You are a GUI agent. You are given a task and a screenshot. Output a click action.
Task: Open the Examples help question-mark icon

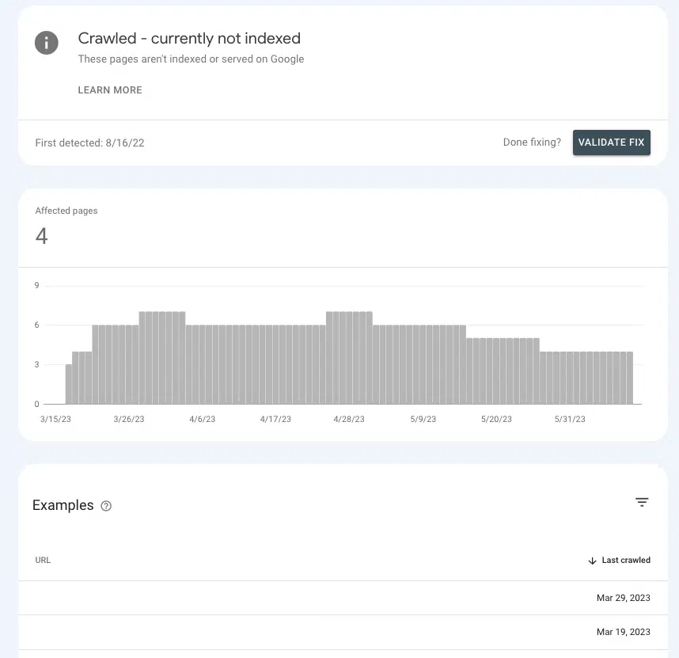[106, 506]
